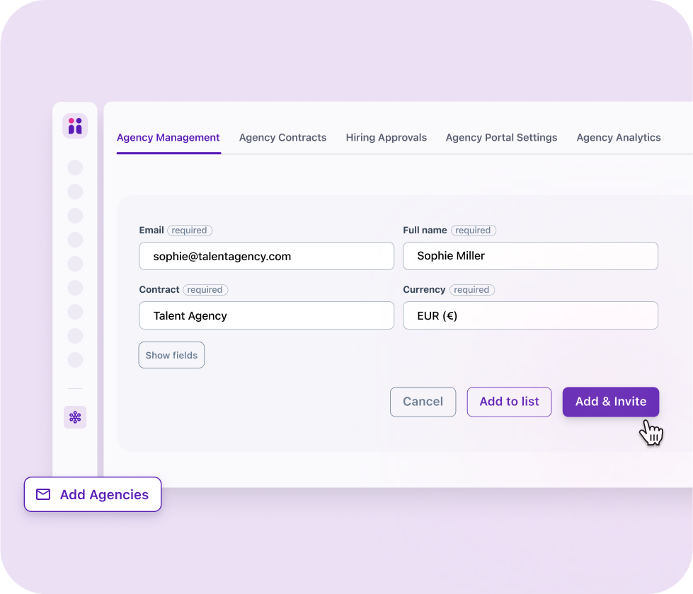Select the fourth circular sidebar icon

(x=75, y=240)
